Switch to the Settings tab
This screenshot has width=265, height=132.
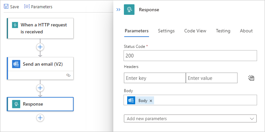tap(166, 31)
